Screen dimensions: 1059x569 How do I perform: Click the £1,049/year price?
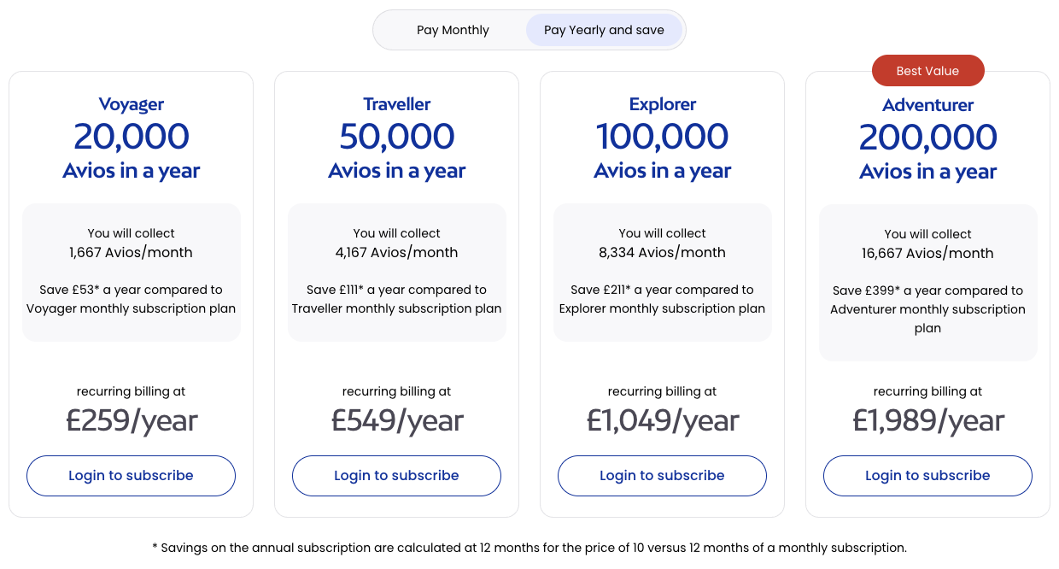click(x=663, y=420)
